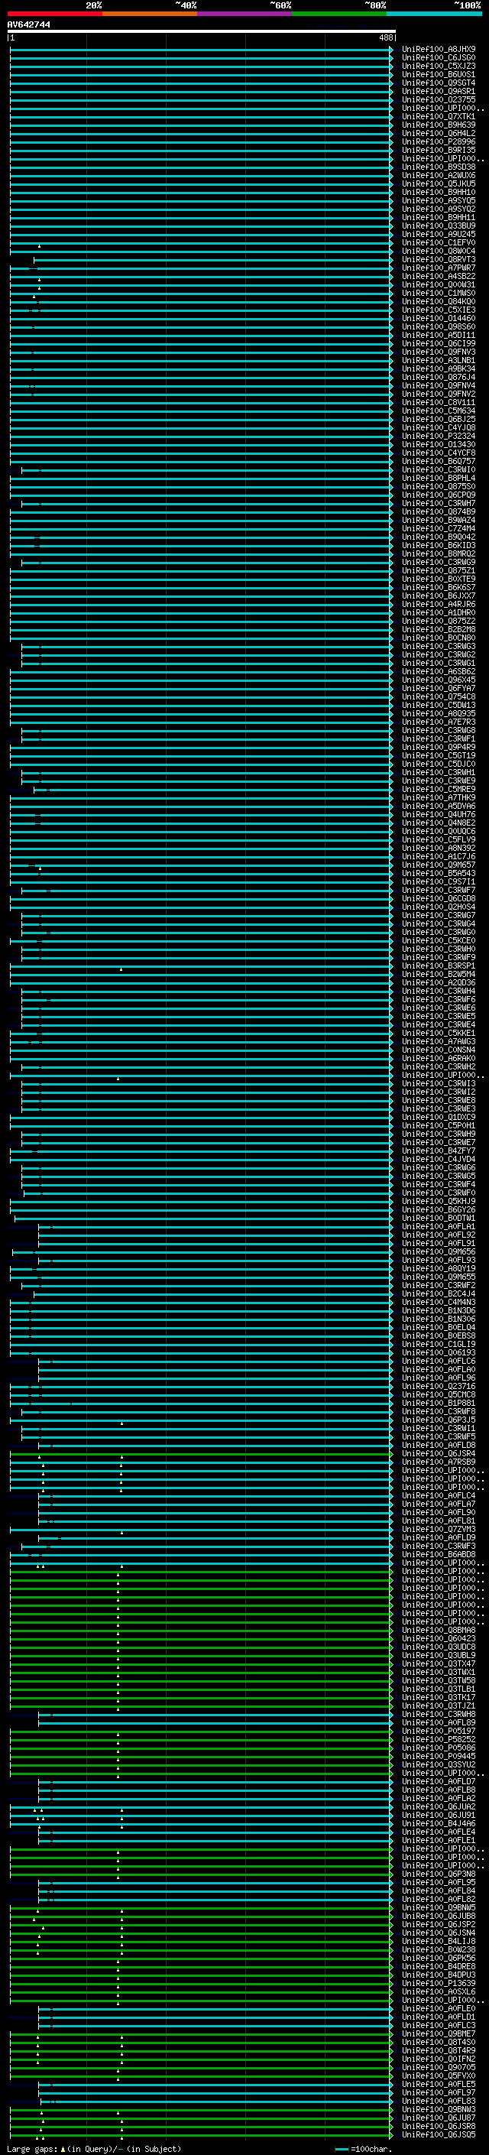Select hit UniRef100_C5P0H1
The image size is (489, 2155).
[x=439, y=1125]
